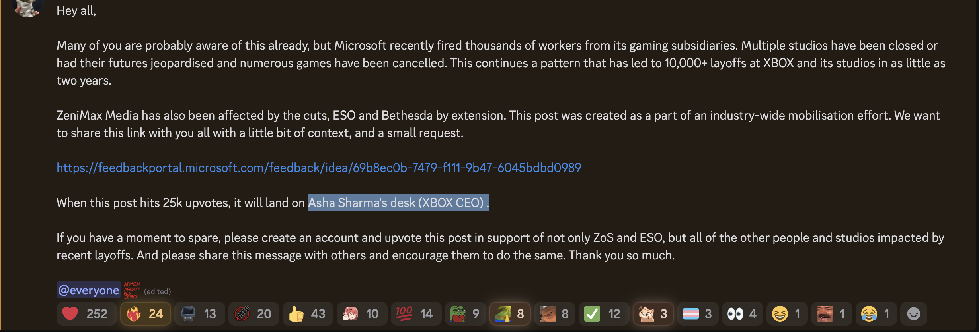Screen dimensions: 979x332
Task: Open the Microsoft feedback portal link
Action: 319,168
